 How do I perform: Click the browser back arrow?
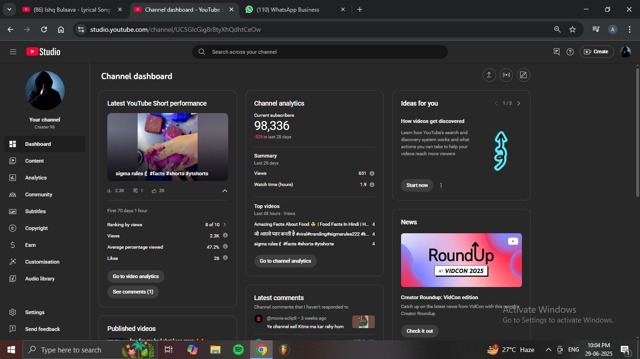click(10, 29)
